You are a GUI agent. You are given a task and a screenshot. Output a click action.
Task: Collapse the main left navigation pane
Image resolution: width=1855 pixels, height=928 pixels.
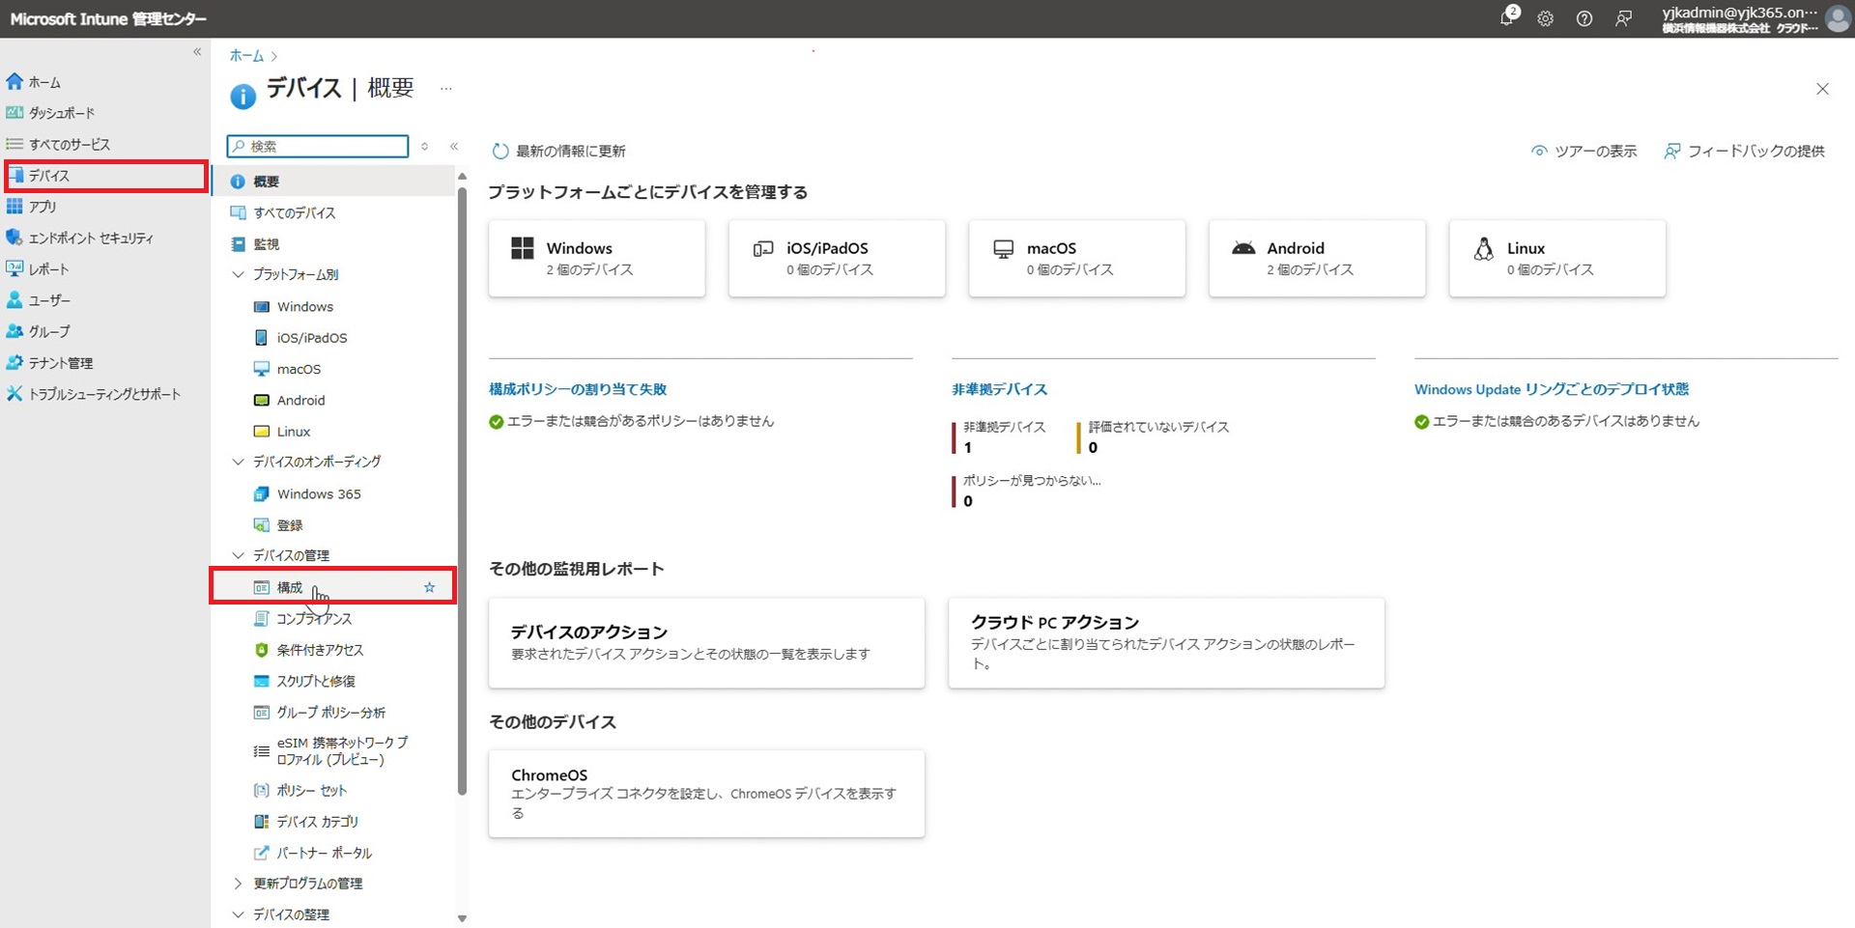coord(197,52)
